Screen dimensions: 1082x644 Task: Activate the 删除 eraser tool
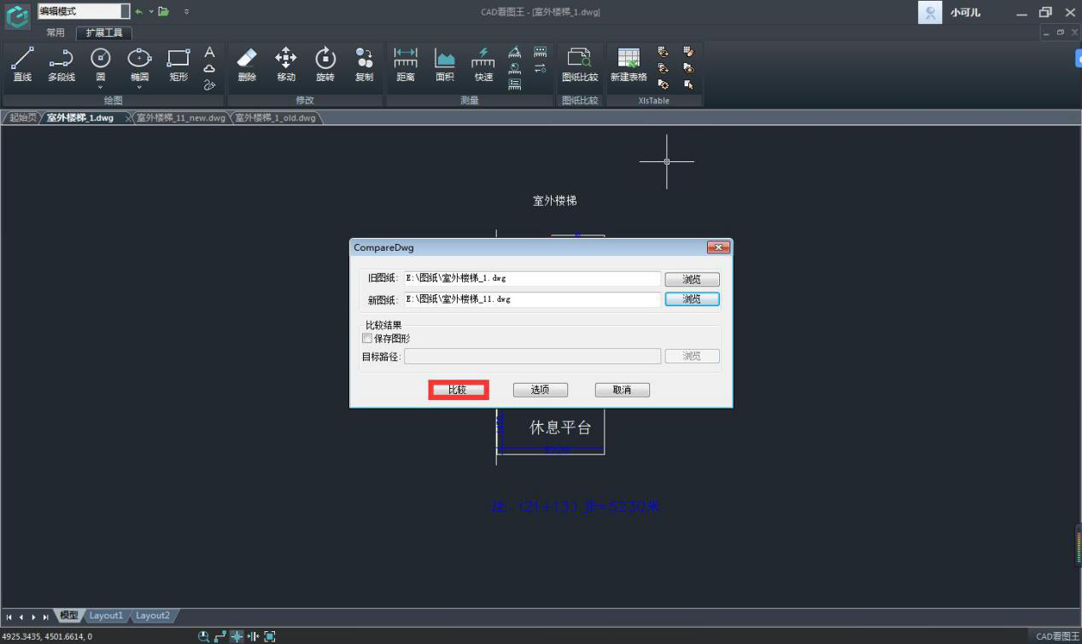coord(246,65)
